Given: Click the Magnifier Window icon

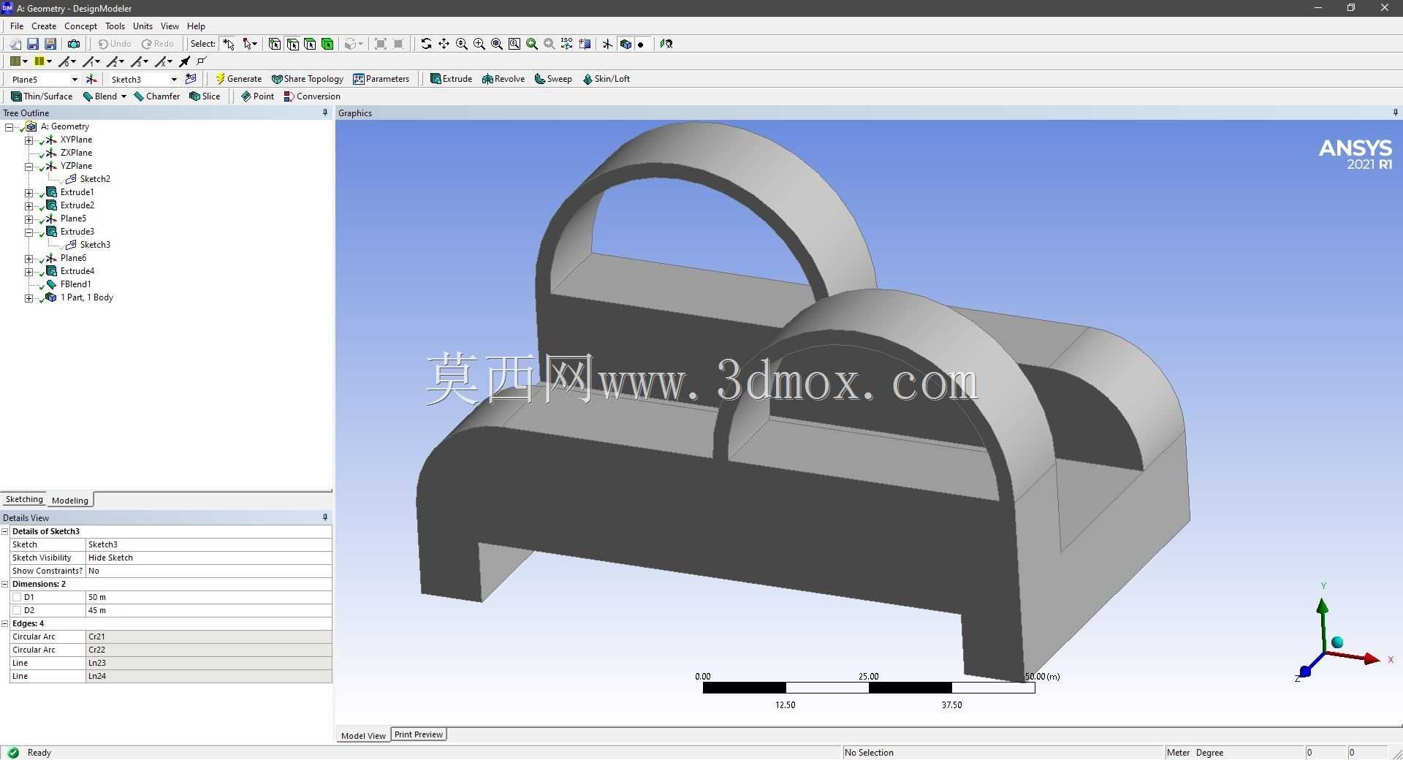Looking at the screenshot, I should (x=514, y=44).
